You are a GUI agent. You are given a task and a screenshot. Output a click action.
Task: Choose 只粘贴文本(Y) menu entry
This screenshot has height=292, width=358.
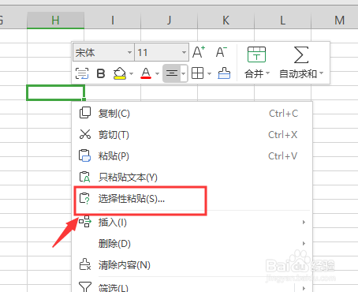coord(192,178)
